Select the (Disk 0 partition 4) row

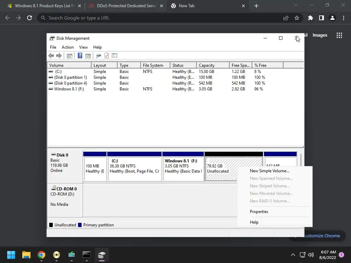175,83
